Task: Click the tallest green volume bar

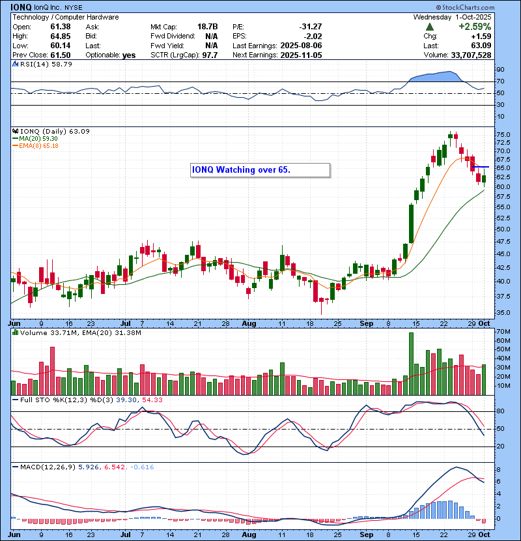Action: pos(411,364)
